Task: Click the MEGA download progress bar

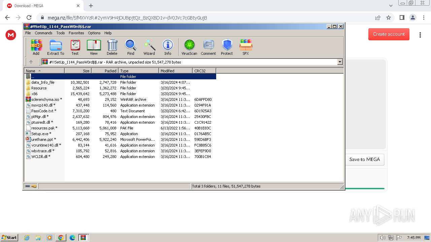Action: coord(365,189)
